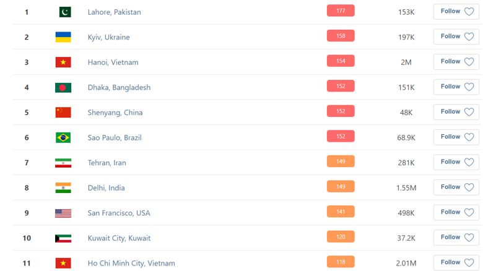The image size is (483, 271).
Task: Click the India flag beside Delhi
Action: (63, 187)
